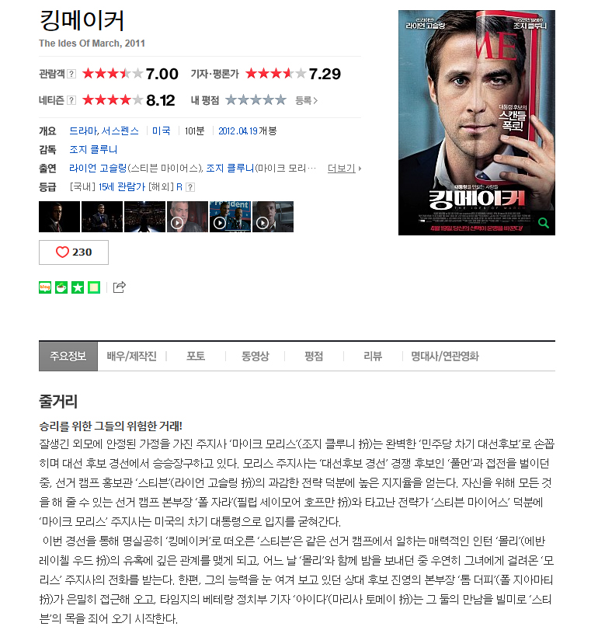
Task: Open the share arrow icon
Action: coord(119,287)
